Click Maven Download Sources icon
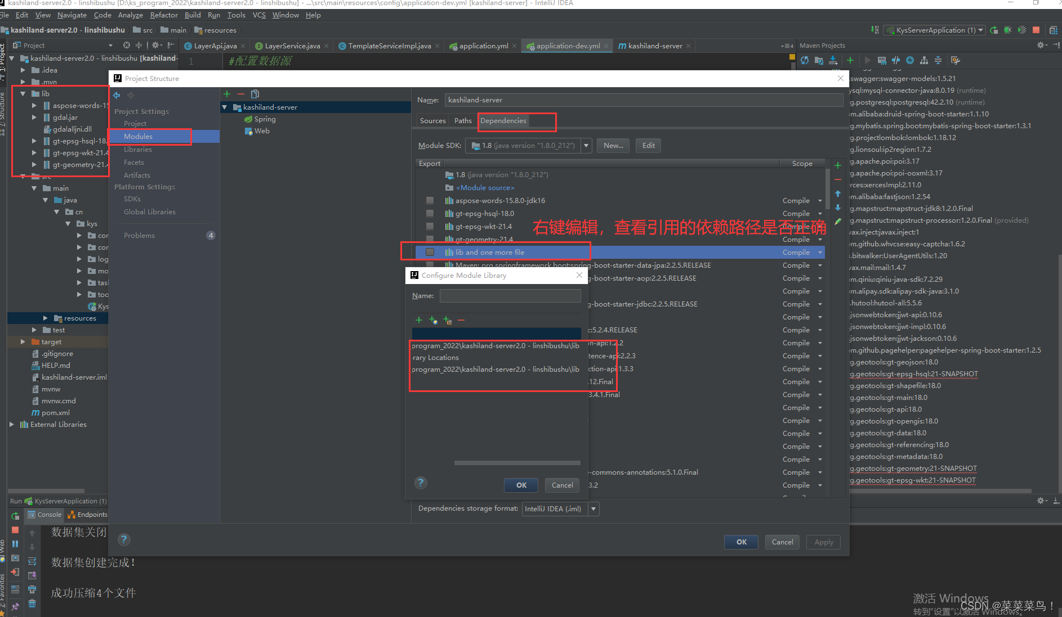The height and width of the screenshot is (617, 1062). (833, 60)
